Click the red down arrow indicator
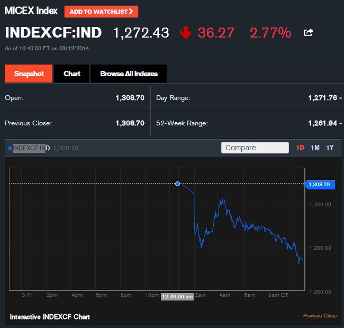Viewport: 344px width, 328px height. pos(185,33)
